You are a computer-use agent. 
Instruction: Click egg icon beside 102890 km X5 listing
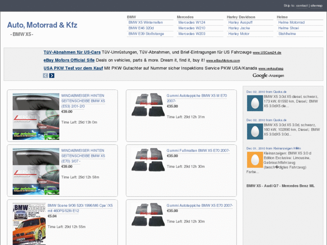[255, 132]
